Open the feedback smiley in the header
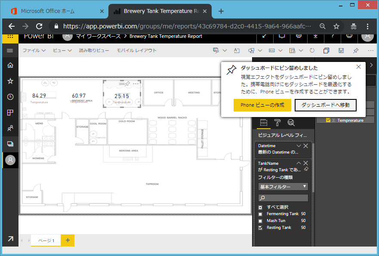Screen dimensions: 379x256 point(349,37)
